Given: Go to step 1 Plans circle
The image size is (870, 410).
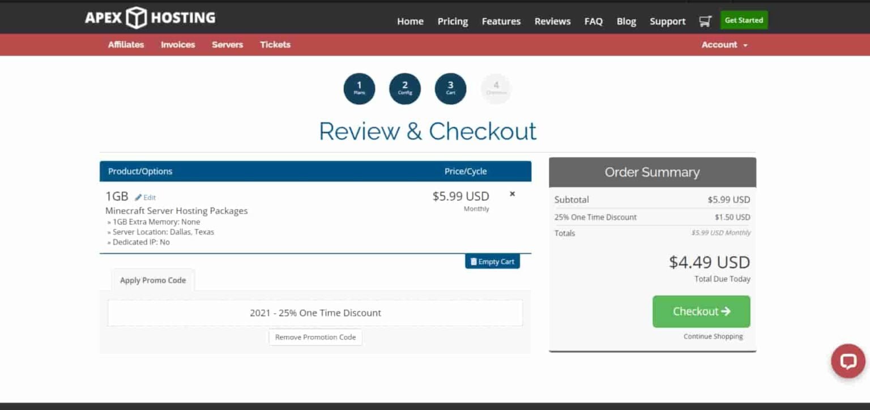Looking at the screenshot, I should point(359,89).
